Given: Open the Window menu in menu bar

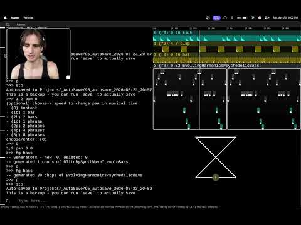Looking at the screenshot, I should point(28,18).
